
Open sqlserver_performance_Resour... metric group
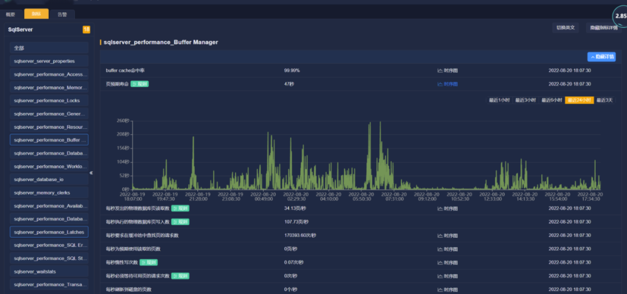(49, 127)
